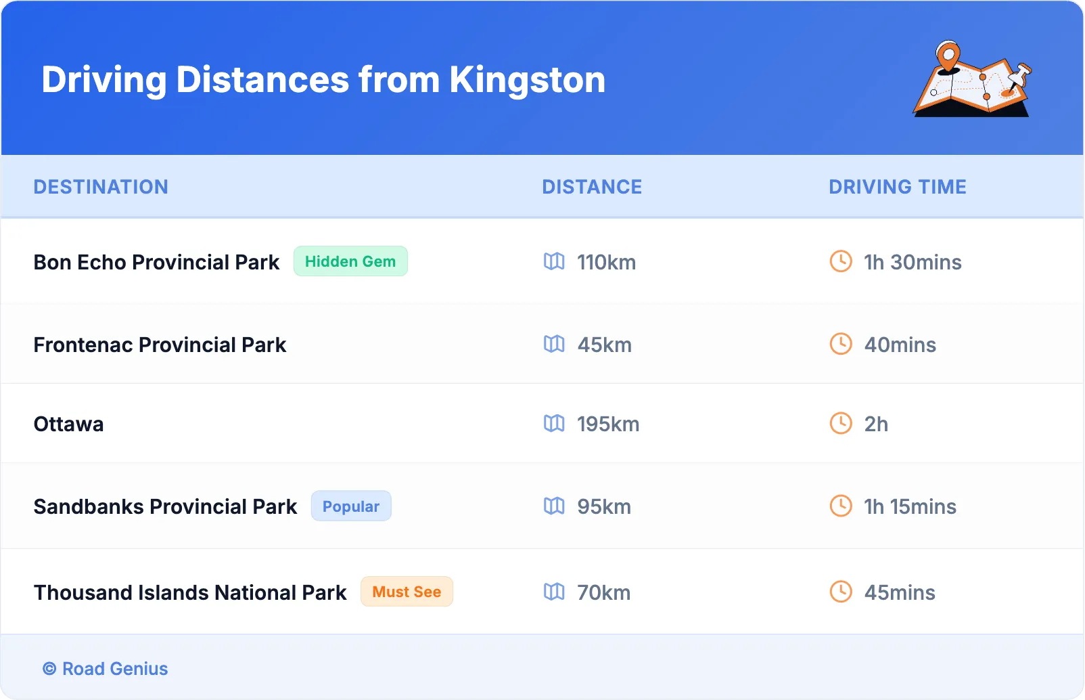Click the map illustration icon in header

click(x=972, y=79)
